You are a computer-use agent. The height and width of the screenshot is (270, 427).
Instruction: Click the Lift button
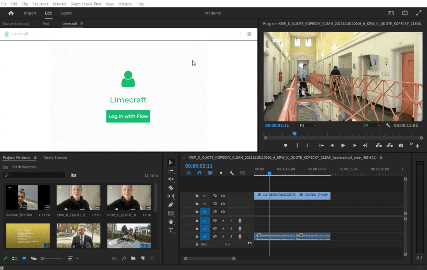pos(379,145)
